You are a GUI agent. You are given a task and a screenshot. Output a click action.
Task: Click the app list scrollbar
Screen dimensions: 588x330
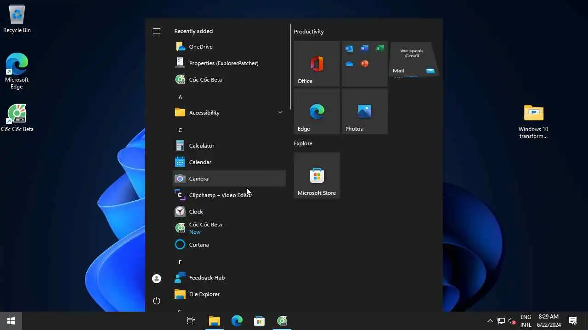point(290,66)
